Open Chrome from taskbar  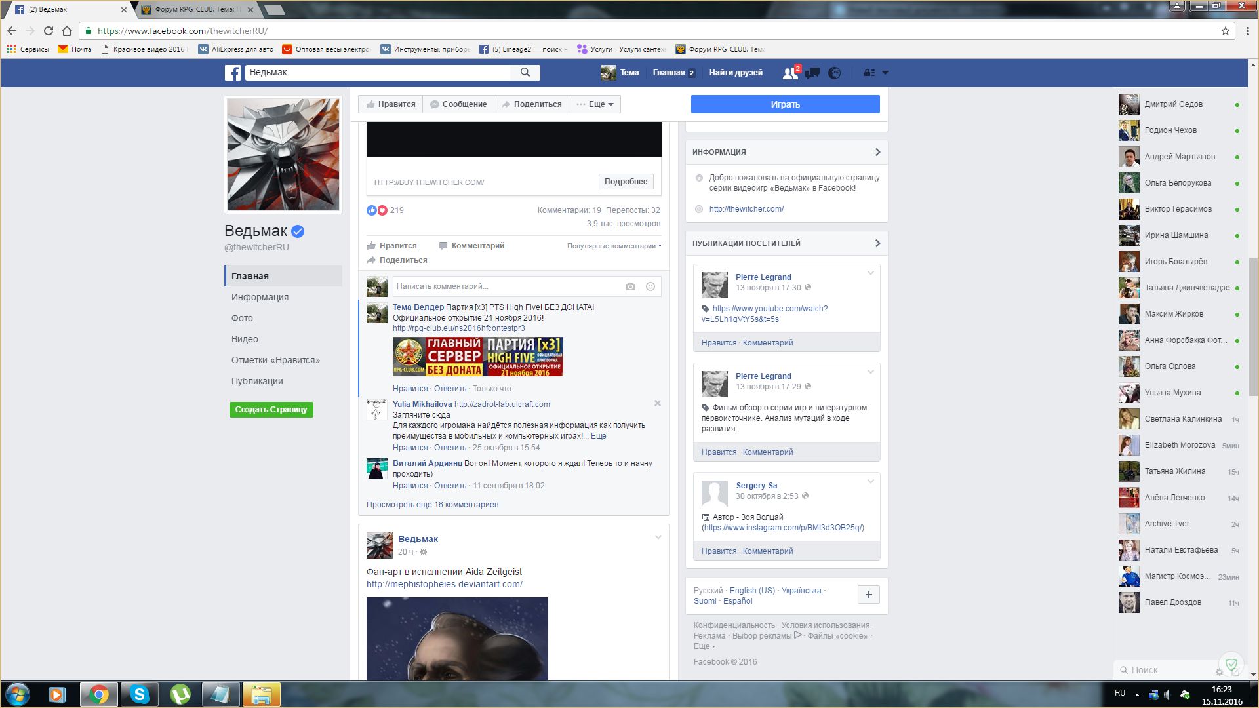99,694
